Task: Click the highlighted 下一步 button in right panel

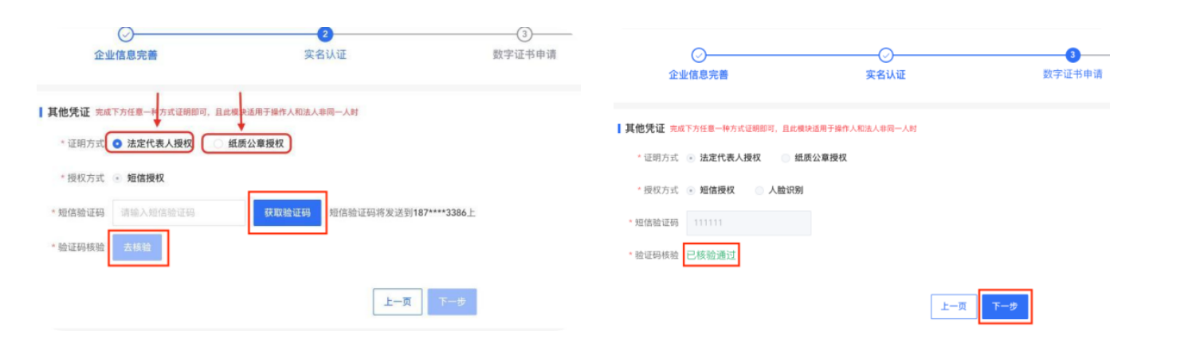Action: [1005, 306]
